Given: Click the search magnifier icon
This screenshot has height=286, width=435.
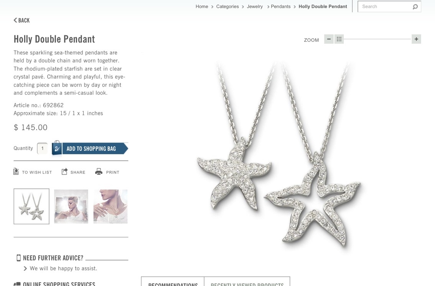Looking at the screenshot, I should coord(415,7).
